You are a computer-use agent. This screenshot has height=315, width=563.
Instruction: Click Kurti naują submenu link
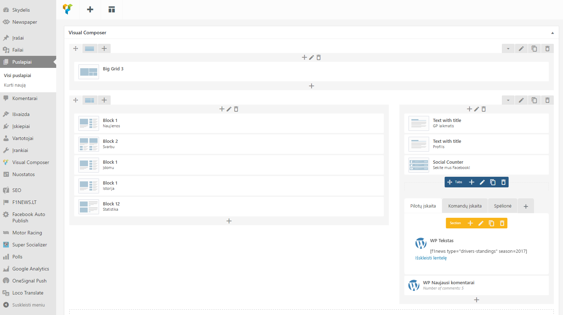15,85
